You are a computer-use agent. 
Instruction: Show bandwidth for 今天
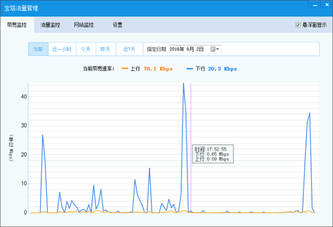pyautogui.click(x=86, y=49)
